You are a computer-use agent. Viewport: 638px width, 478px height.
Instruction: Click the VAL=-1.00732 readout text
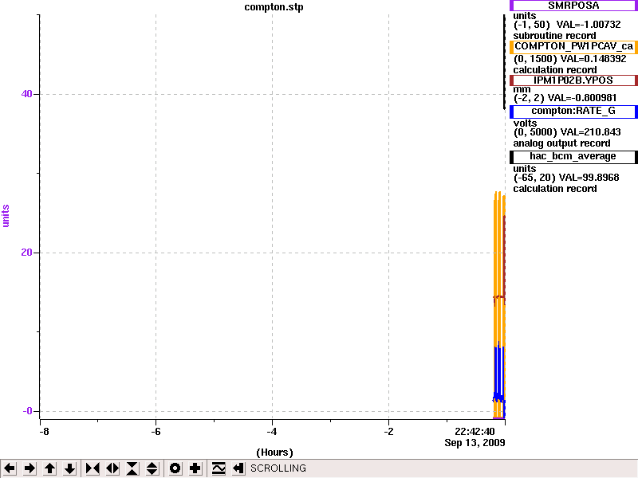589,25
